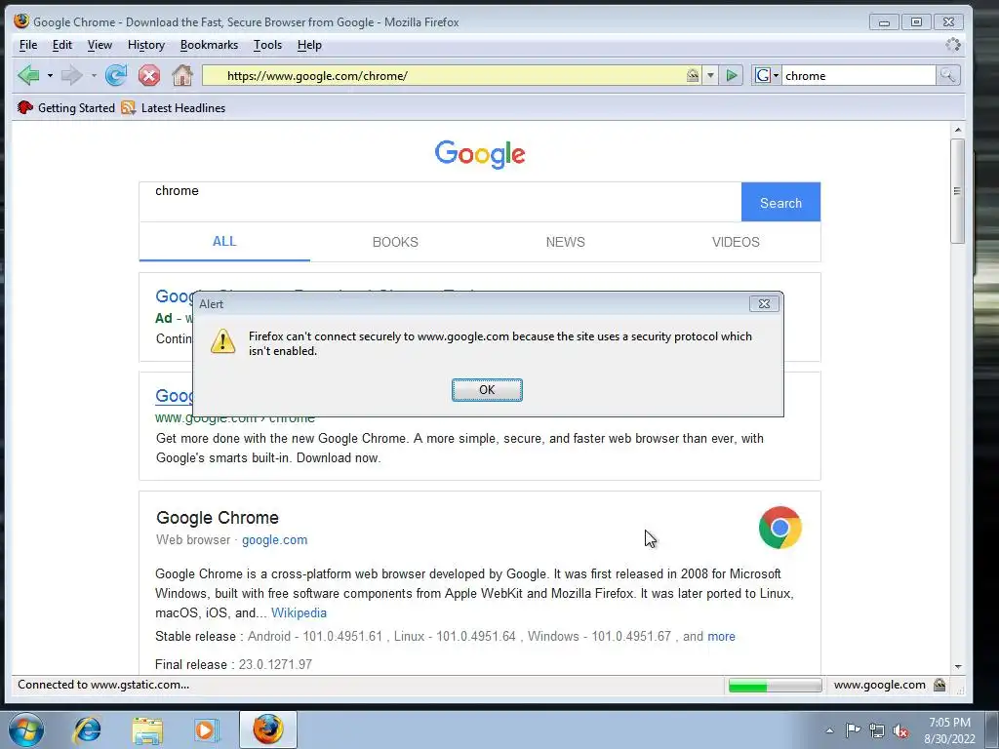Open the Help menu
The image size is (999, 749).
pos(309,45)
